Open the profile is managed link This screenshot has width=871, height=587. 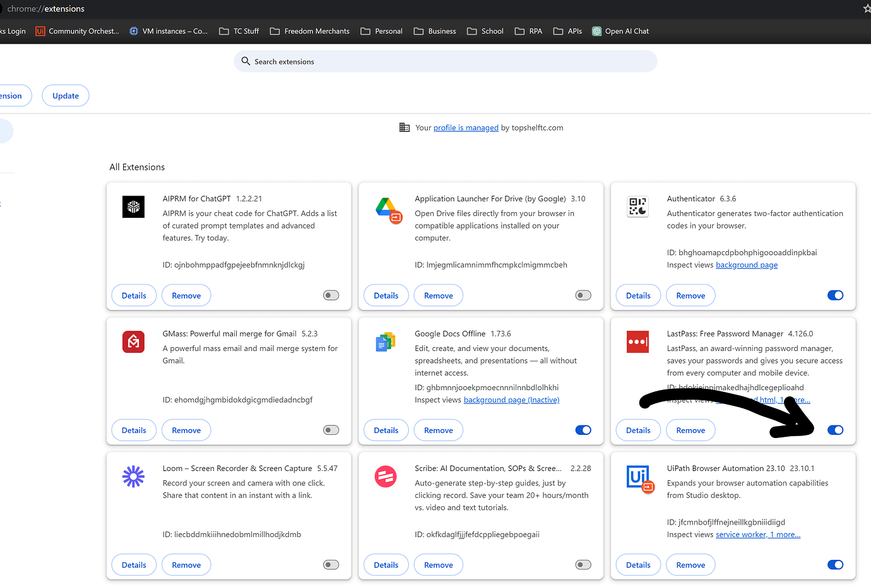pyautogui.click(x=466, y=127)
